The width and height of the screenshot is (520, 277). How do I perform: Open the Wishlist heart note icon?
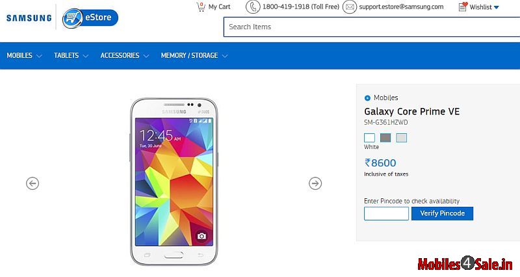pos(463,7)
